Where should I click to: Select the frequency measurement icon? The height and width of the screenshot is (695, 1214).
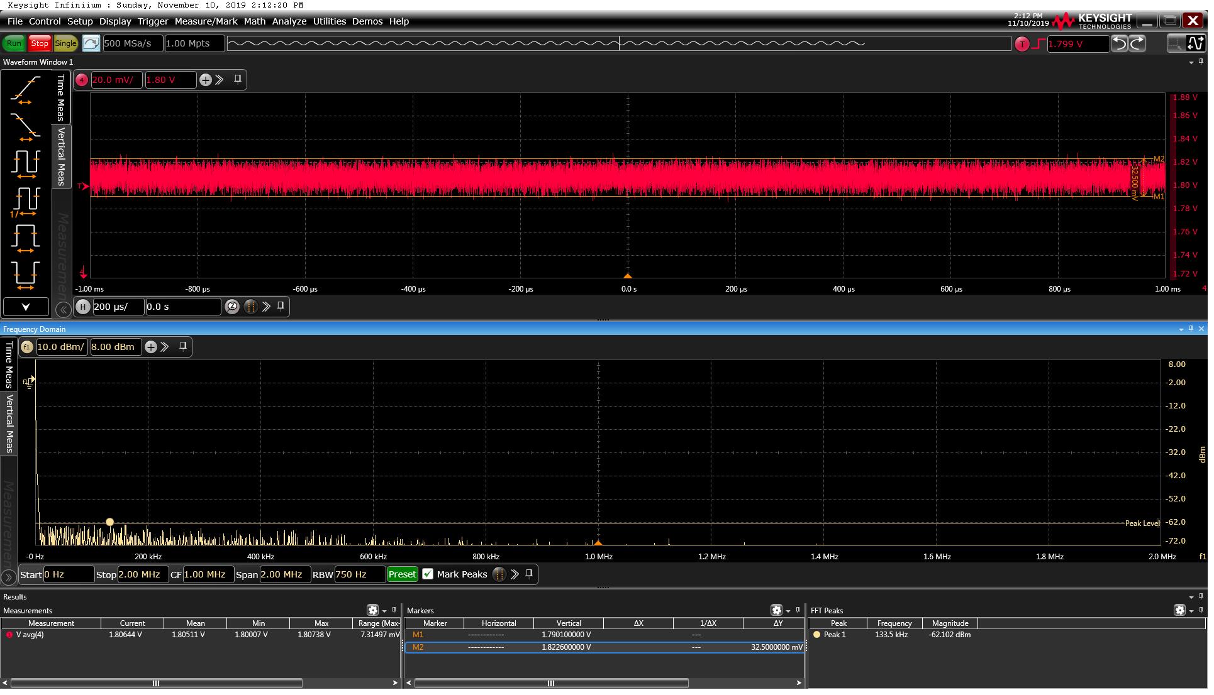pyautogui.click(x=25, y=201)
